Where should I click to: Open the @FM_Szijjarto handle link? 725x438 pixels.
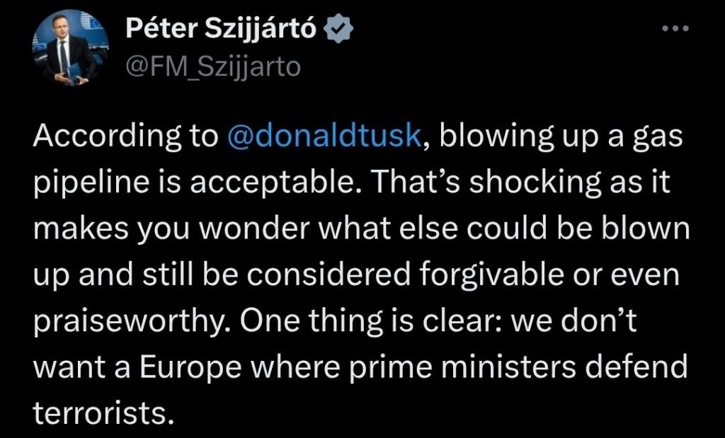212,67
